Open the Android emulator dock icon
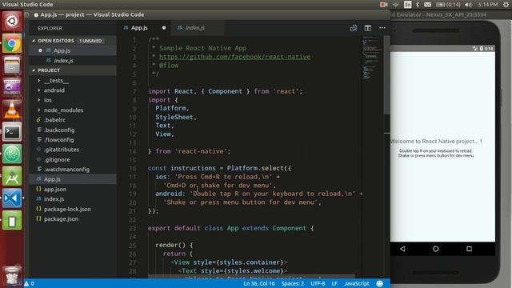The width and height of the screenshot is (512, 288). coord(12,221)
